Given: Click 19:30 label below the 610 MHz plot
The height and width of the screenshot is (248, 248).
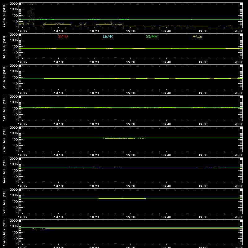Looking at the screenshot, I should tap(131, 93).
